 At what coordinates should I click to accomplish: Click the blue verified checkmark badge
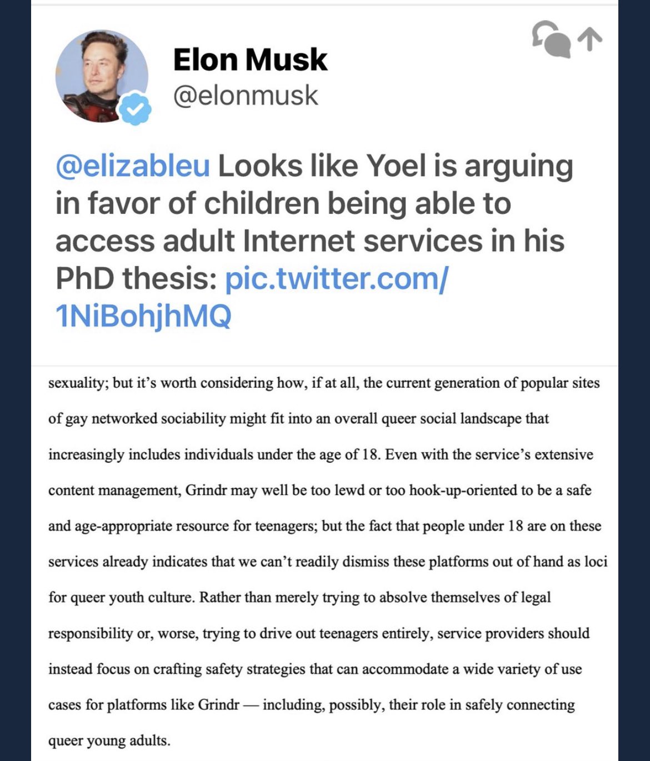coord(136,108)
